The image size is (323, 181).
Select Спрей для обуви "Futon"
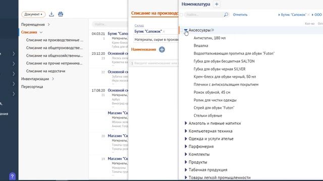point(214,108)
